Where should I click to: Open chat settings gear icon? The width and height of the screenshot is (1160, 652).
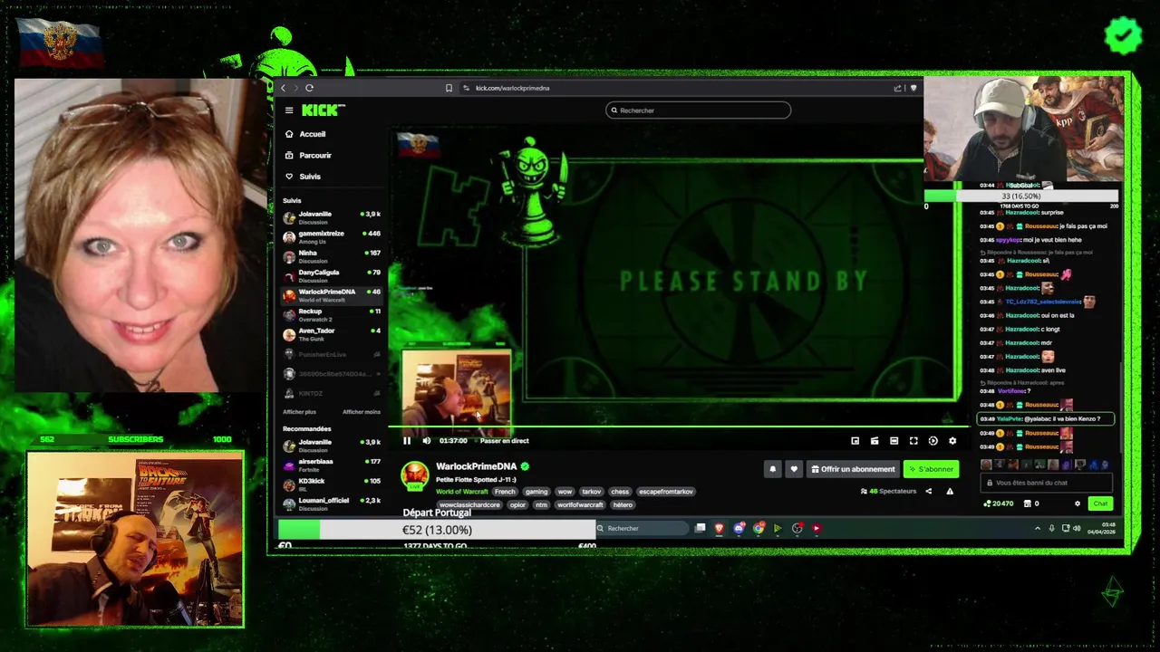1078,503
